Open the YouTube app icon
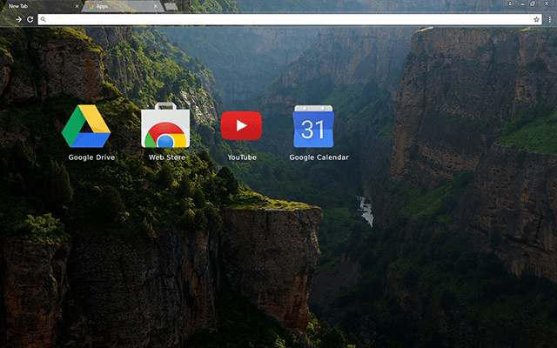 click(x=241, y=125)
